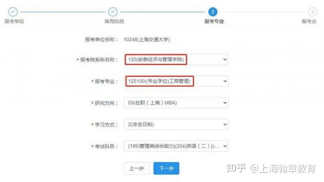Go back with the 上一步 button
The width and height of the screenshot is (324, 182).
(137, 168)
